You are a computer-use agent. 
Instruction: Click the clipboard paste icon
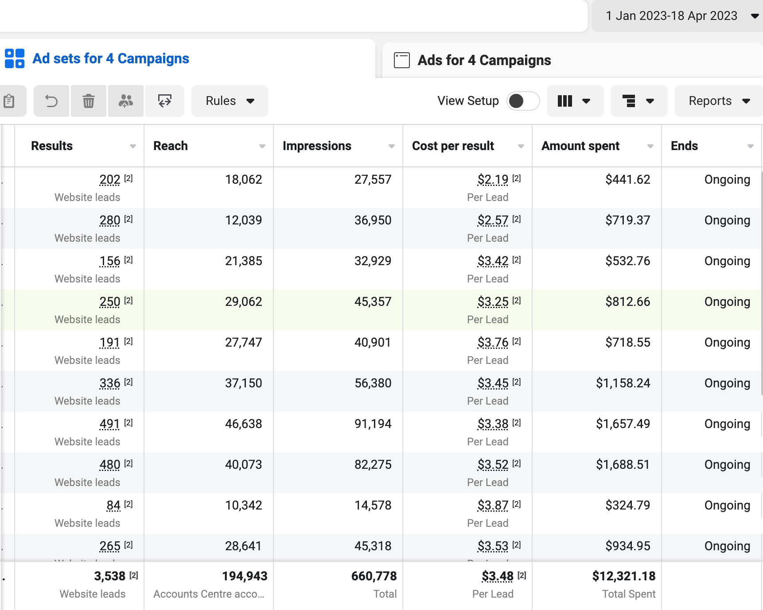coord(10,101)
